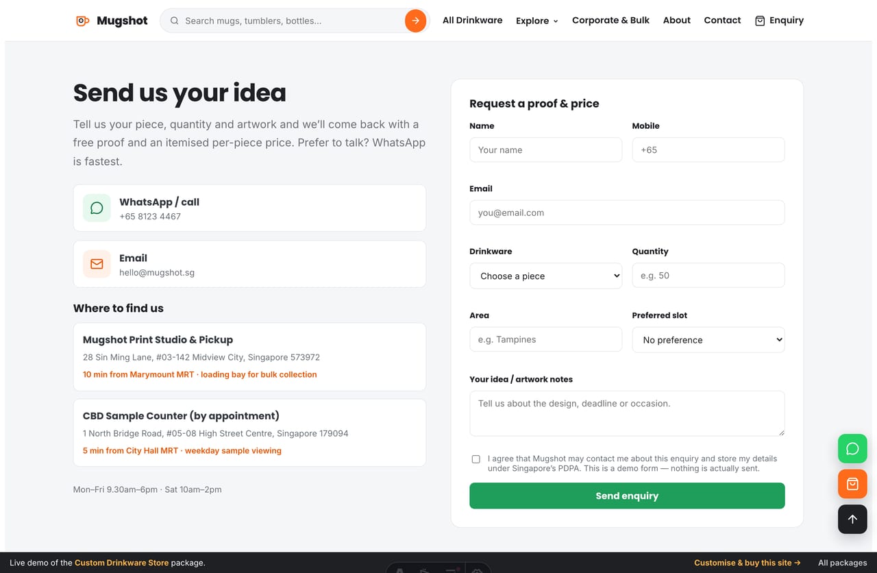Tick the PDPA consent checkbox

[475, 459]
